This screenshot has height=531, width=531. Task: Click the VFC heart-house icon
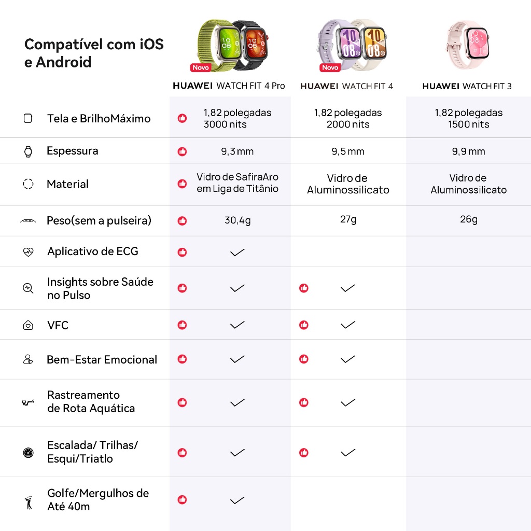pos(28,325)
